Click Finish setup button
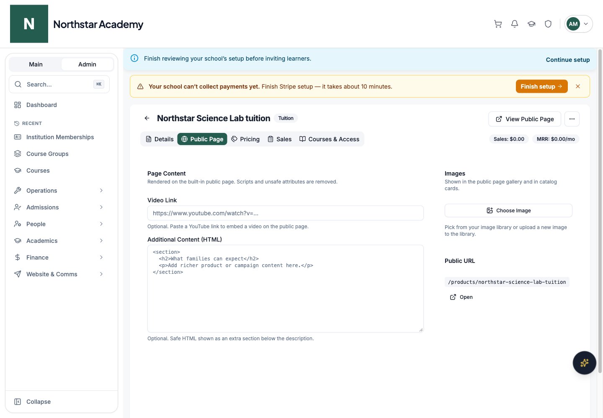Image resolution: width=603 pixels, height=418 pixels. [x=541, y=87]
